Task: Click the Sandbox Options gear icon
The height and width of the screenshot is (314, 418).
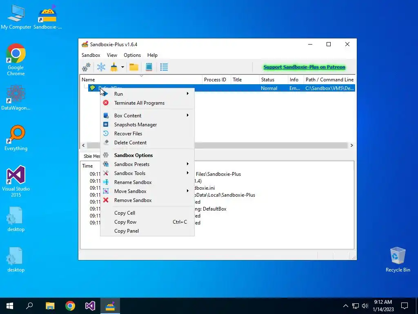Action: [106, 155]
